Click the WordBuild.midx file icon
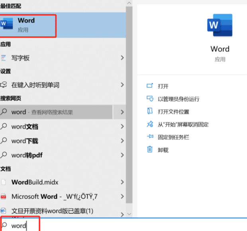The image size is (247, 231). pos(3,182)
